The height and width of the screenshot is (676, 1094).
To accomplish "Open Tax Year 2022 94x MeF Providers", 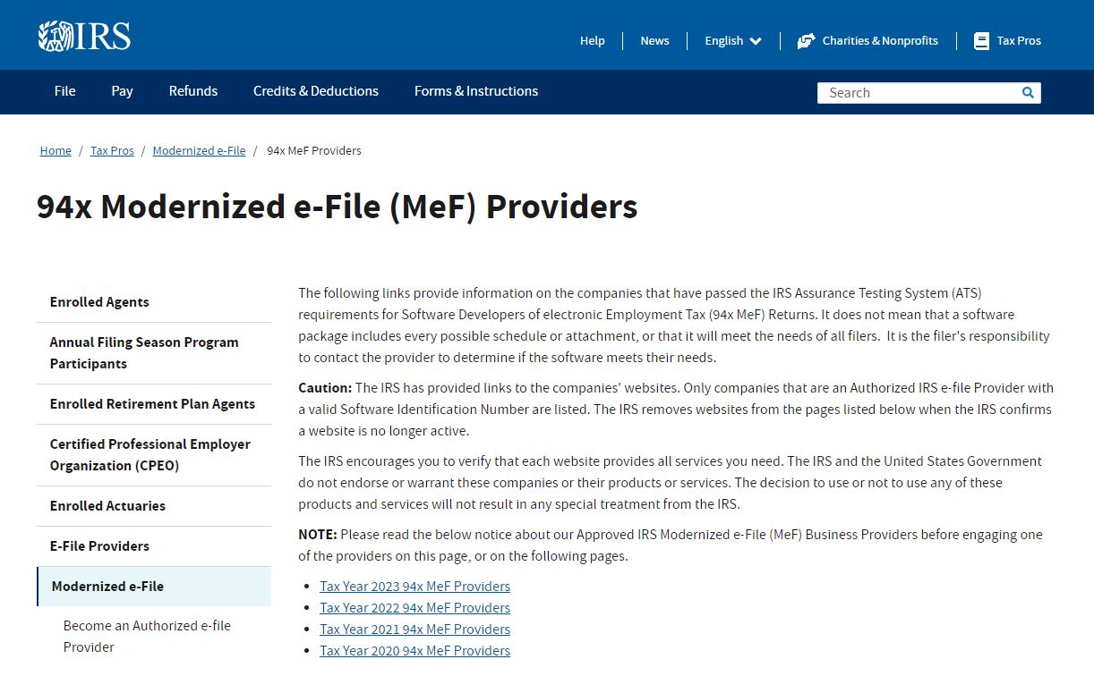I will point(415,608).
